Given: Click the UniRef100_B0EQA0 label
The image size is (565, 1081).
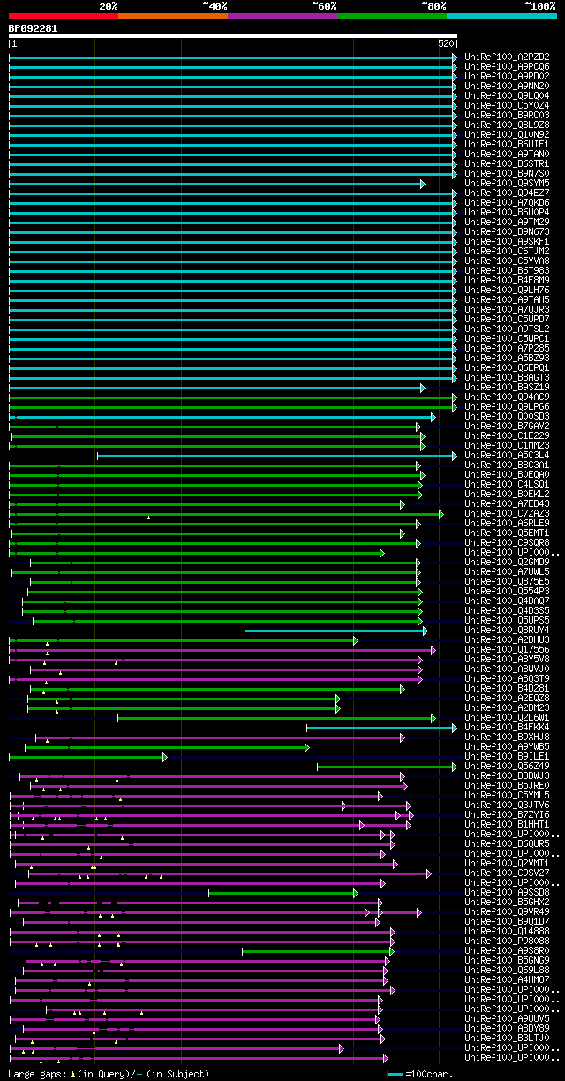Looking at the screenshot, I should pos(507,475).
